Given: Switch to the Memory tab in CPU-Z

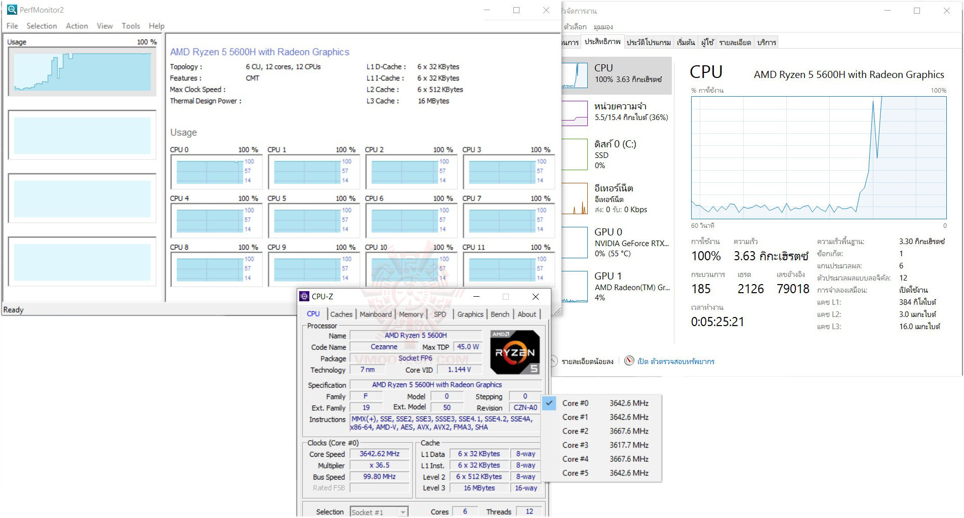Looking at the screenshot, I should tap(411, 314).
